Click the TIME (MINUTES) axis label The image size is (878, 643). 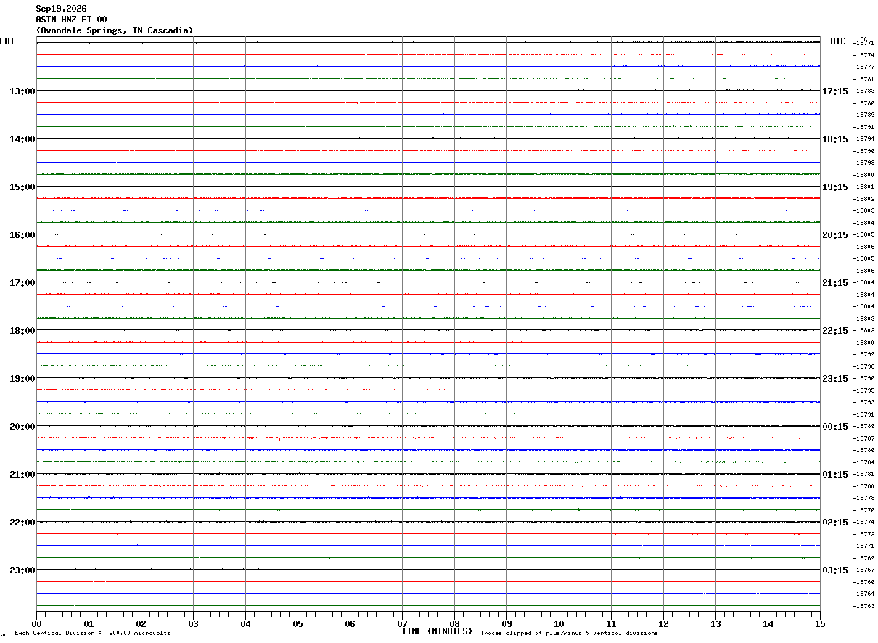(437, 631)
